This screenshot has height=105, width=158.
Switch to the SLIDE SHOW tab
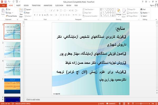click(59, 6)
